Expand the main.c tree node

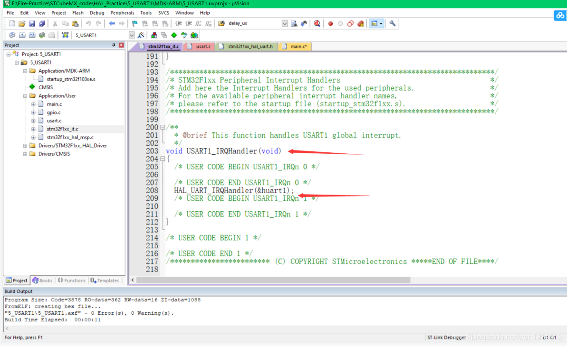33,104
